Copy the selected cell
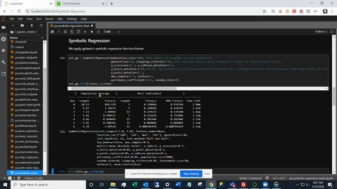Screen dimensions: 337x189 pos(72,31)
